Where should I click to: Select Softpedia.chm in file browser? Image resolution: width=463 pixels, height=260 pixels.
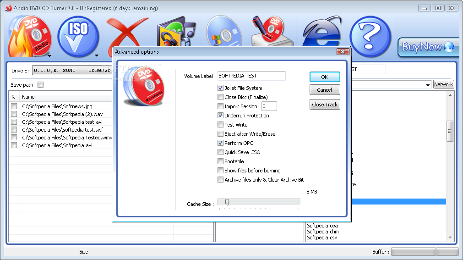click(x=323, y=232)
